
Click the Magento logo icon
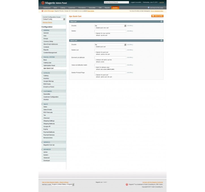tap(43, 3)
